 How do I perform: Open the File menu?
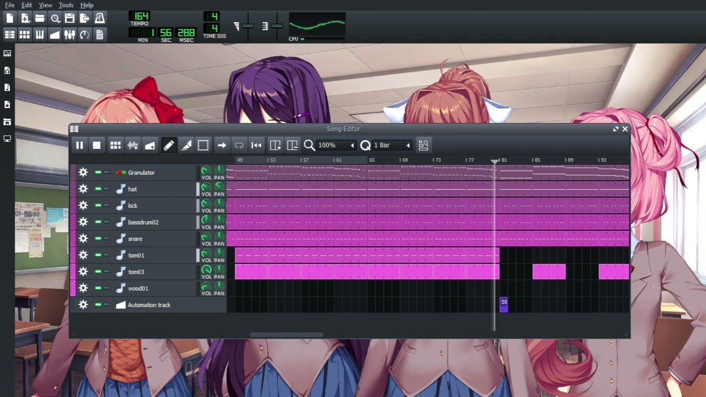tap(10, 5)
